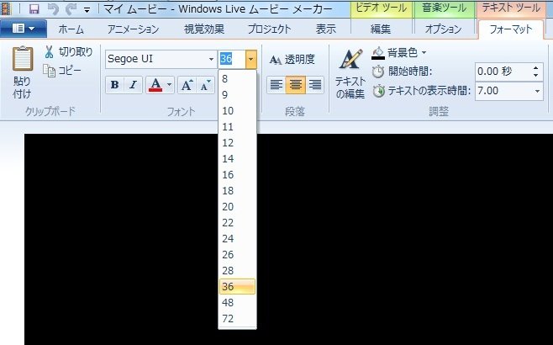The image size is (553, 345).
Task: Select font size 14 from list
Action: pyautogui.click(x=237, y=159)
